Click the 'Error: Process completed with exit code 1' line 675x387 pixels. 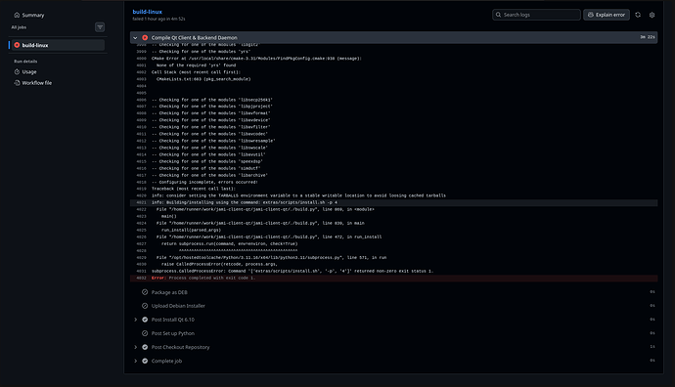coord(203,279)
